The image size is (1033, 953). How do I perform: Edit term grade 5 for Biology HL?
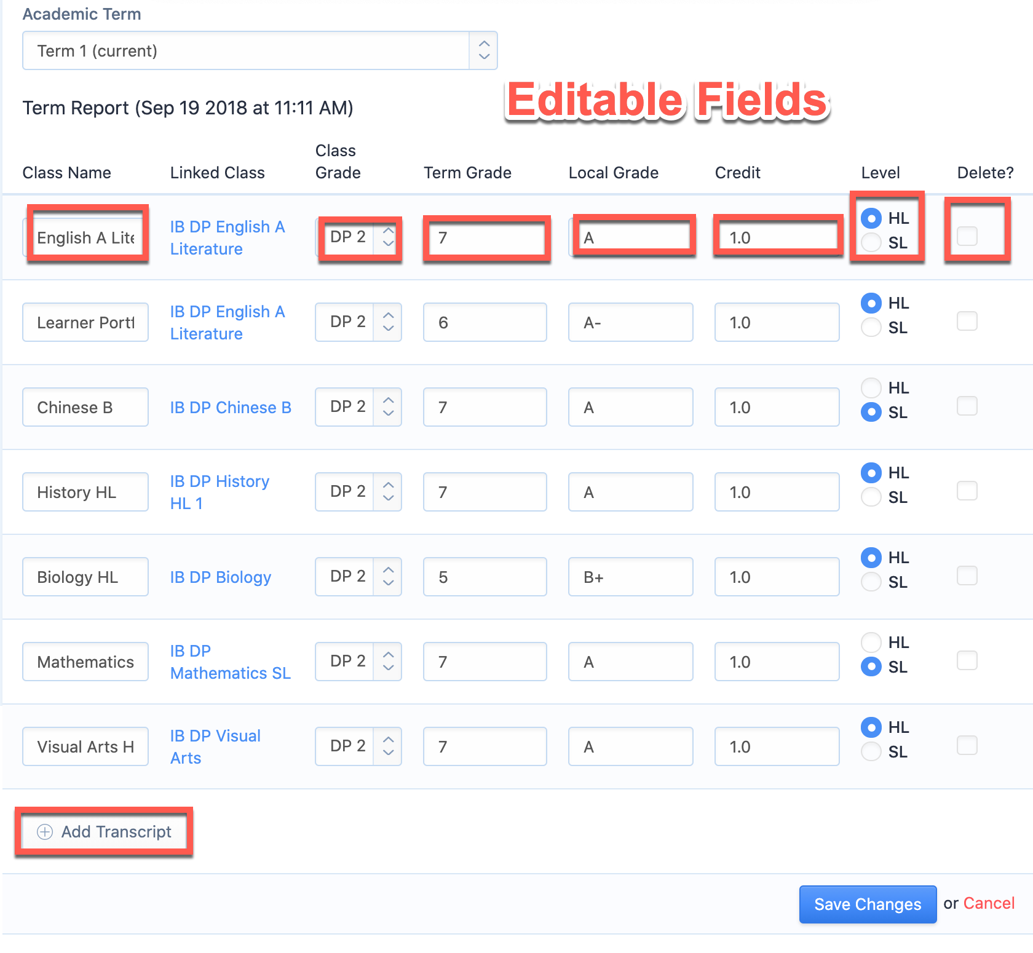[x=485, y=577]
